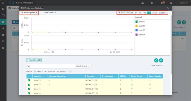Open table column options in dialog

[161, 60]
